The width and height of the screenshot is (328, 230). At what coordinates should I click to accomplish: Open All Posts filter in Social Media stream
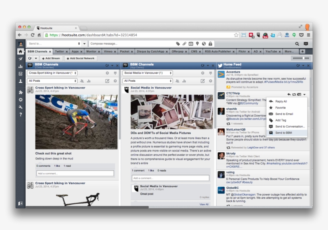click(148, 81)
